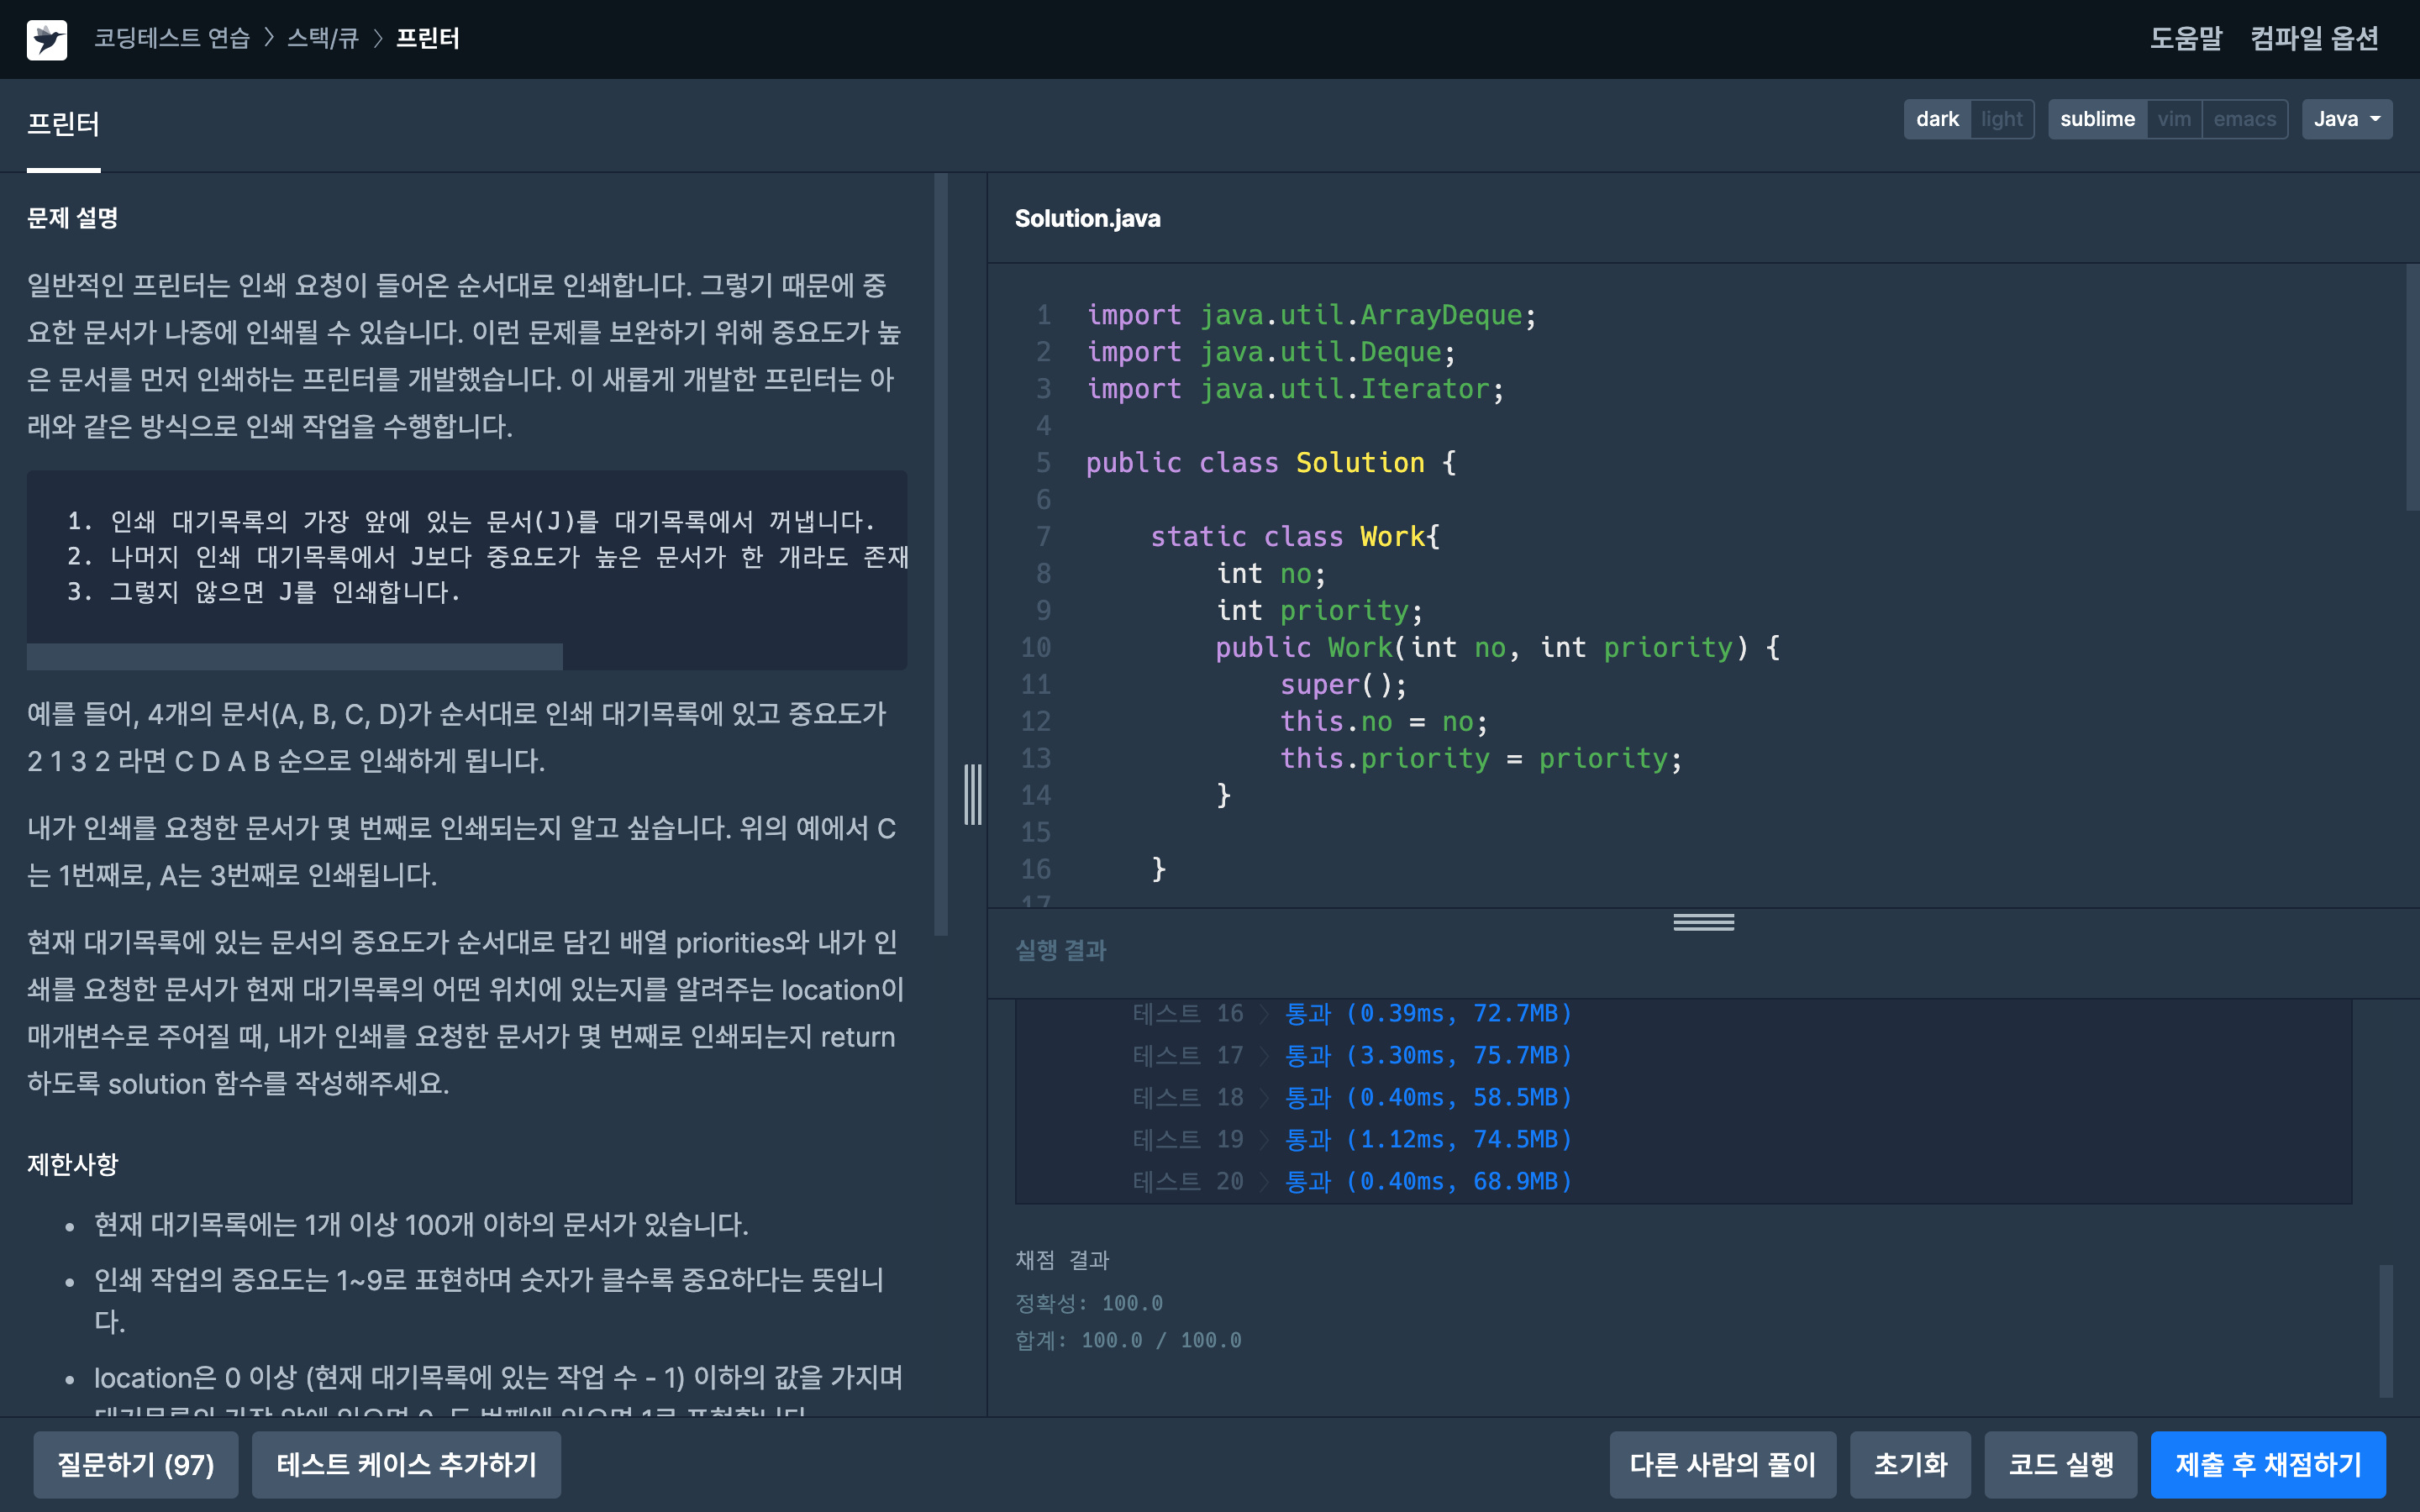The width and height of the screenshot is (2420, 1512).
Task: Open 컴파일 옵션 menu
Action: tap(2313, 38)
